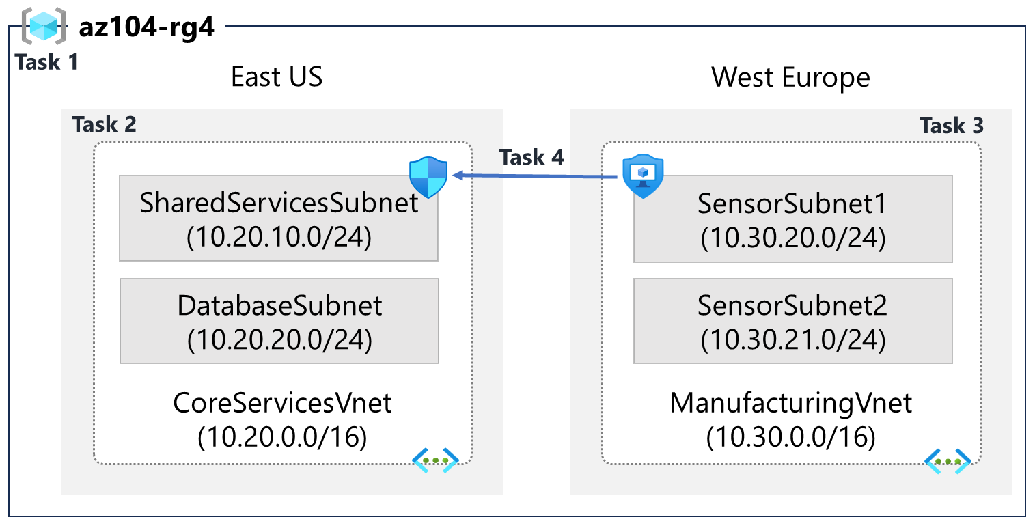The width and height of the screenshot is (1035, 517).
Task: Select the SharedServicesSubnet box
Action: point(279,218)
